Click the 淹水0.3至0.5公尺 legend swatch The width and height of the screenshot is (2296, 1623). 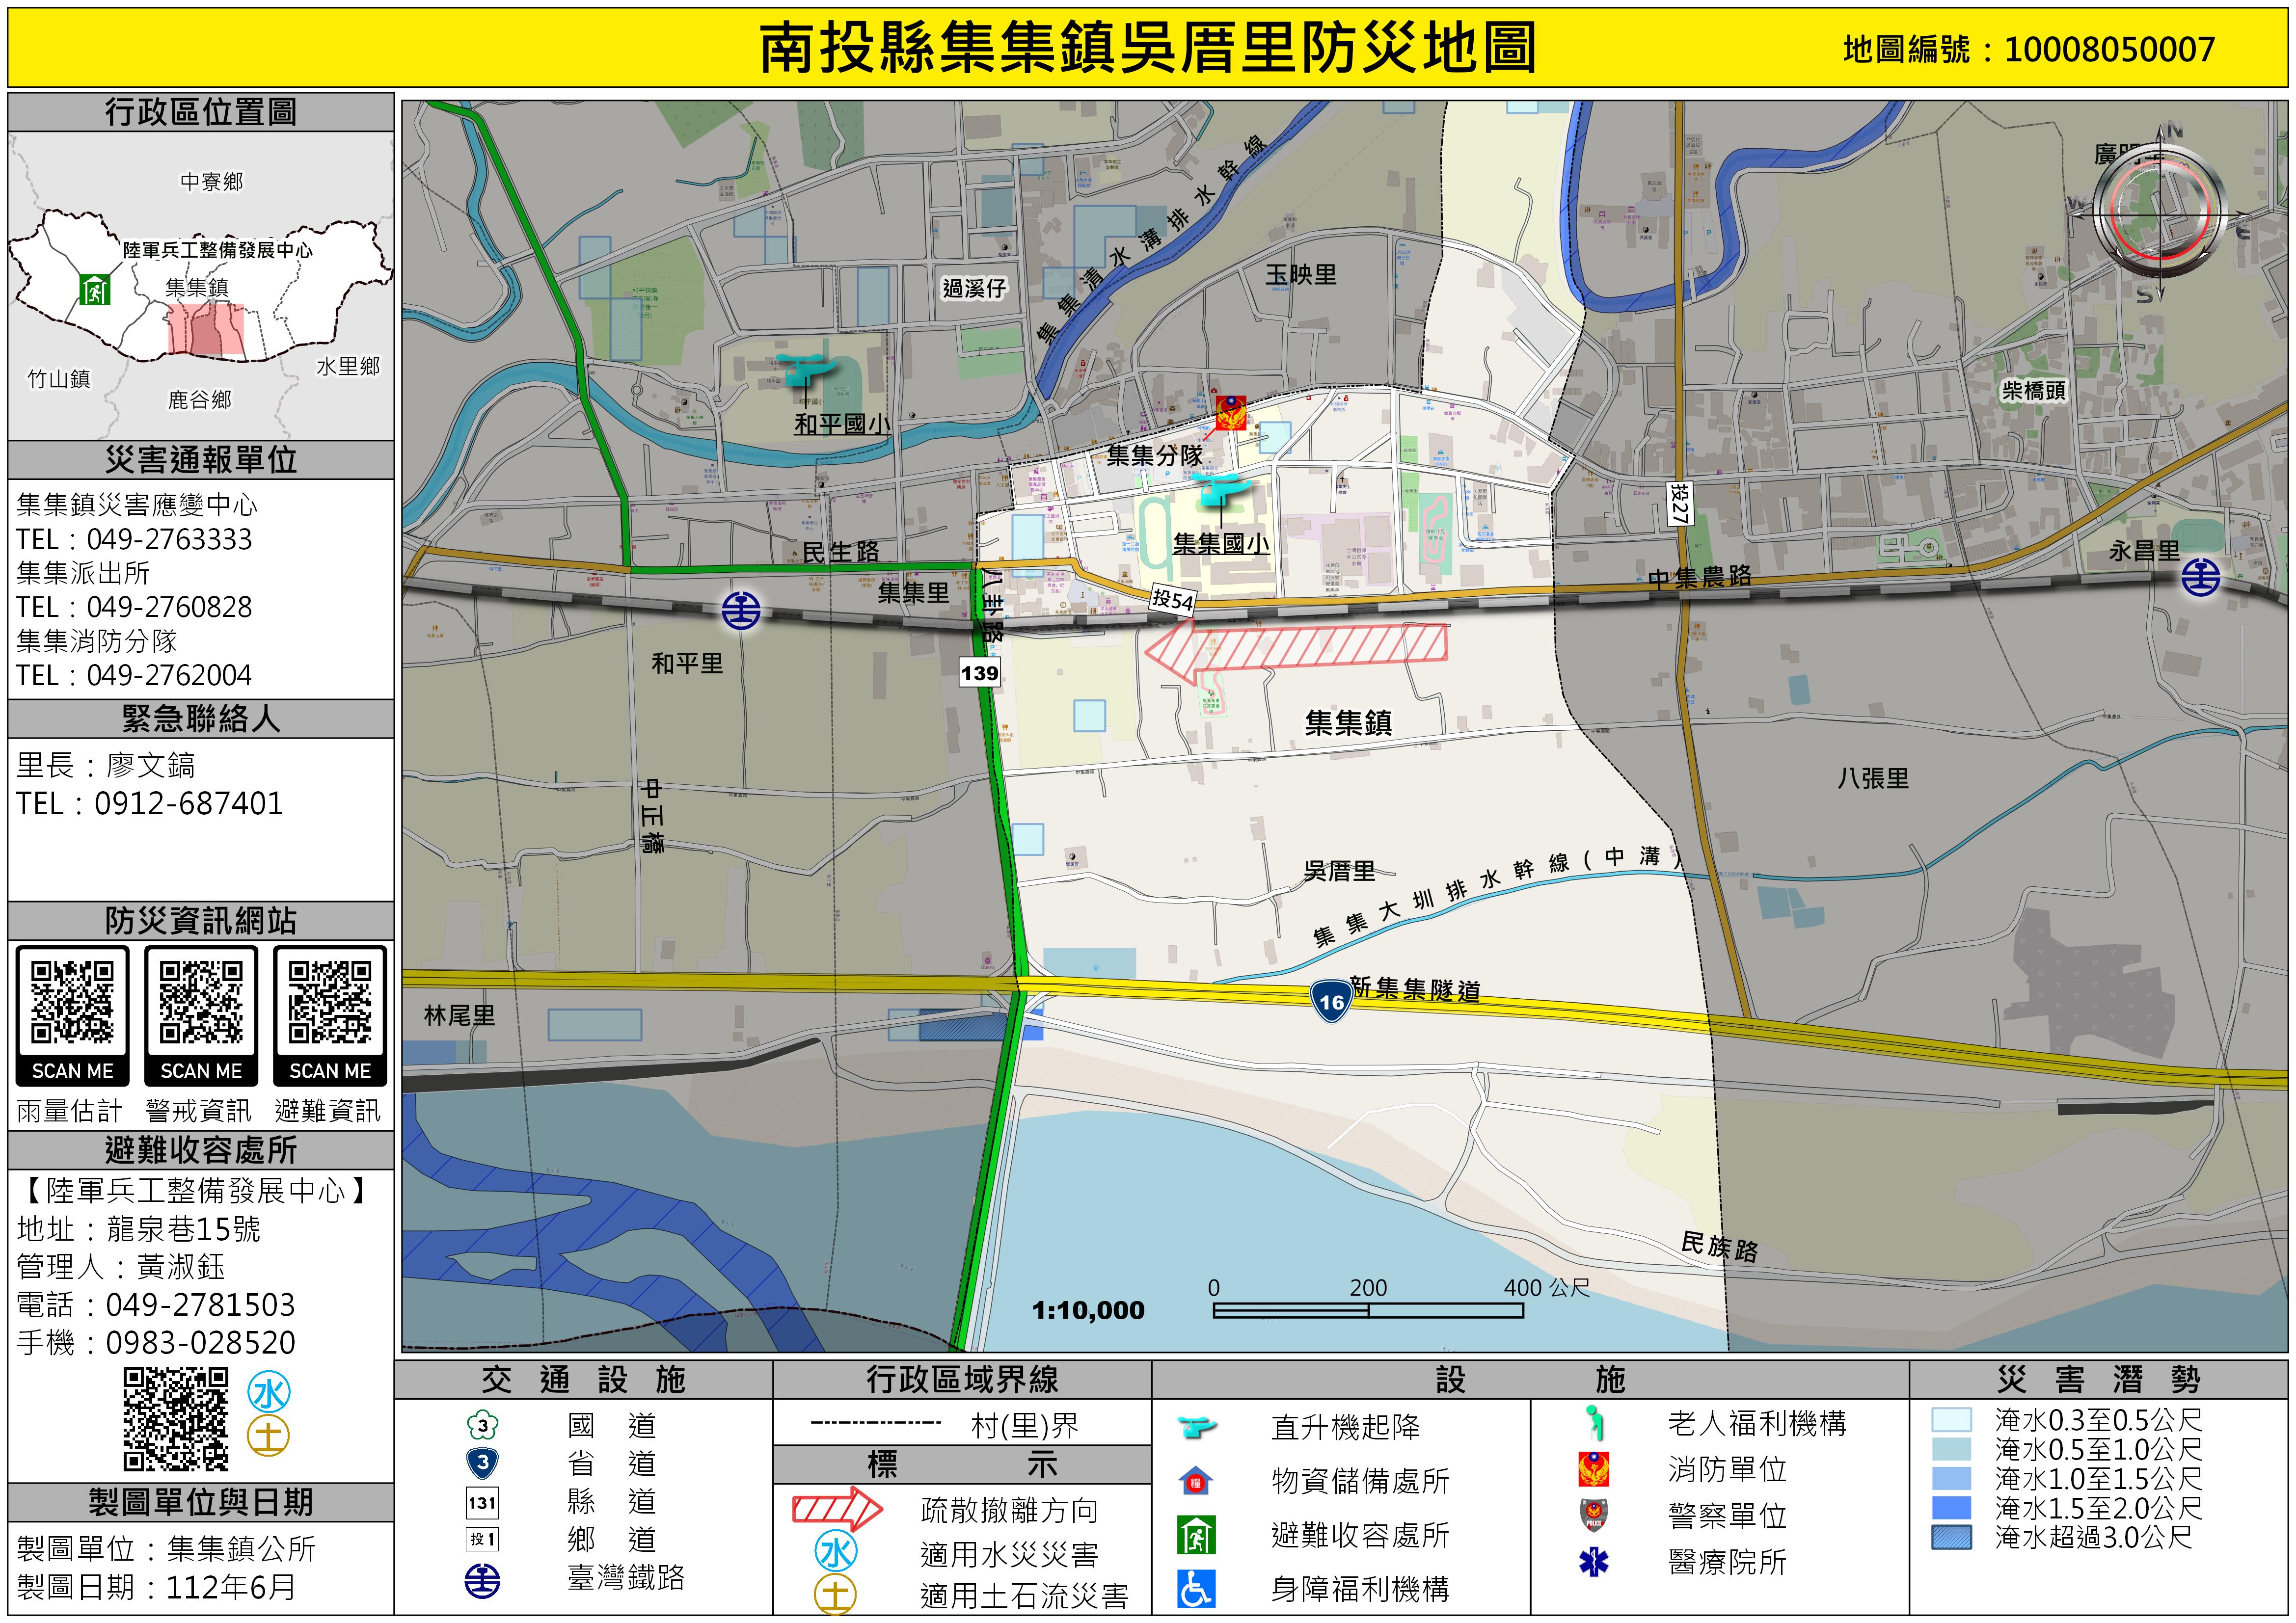[1951, 1420]
